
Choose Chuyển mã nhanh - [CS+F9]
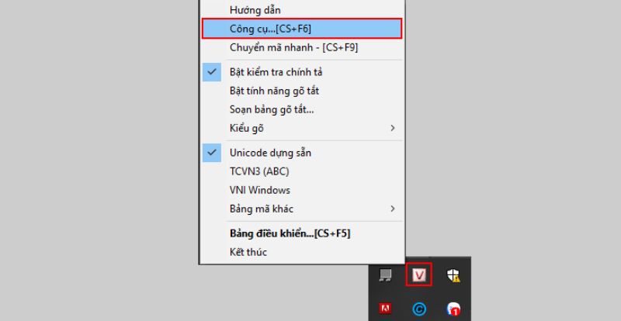coord(302,47)
